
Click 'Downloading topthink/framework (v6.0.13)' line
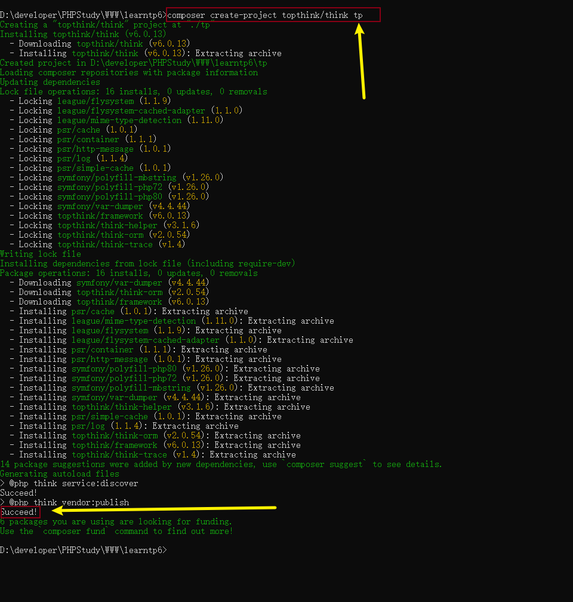(x=109, y=302)
